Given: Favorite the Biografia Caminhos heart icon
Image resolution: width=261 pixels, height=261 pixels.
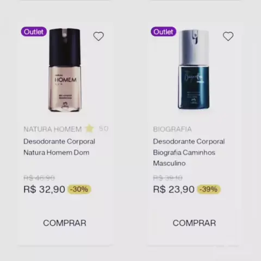Looking at the screenshot, I should click(x=228, y=36).
